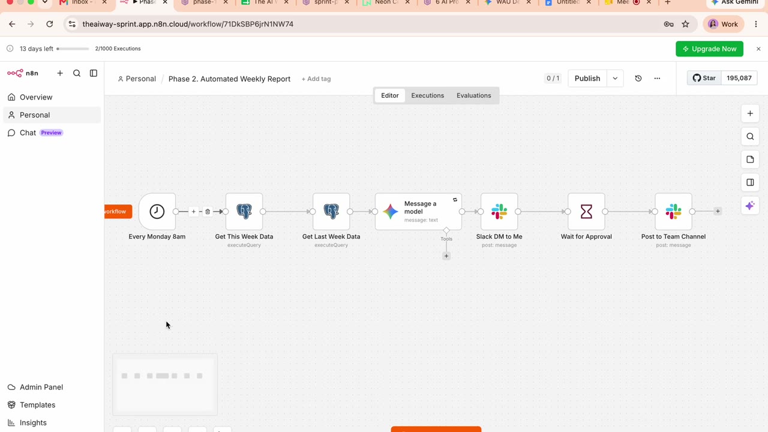This screenshot has width=768, height=432.
Task: Click the Upgrade Now button
Action: point(709,49)
